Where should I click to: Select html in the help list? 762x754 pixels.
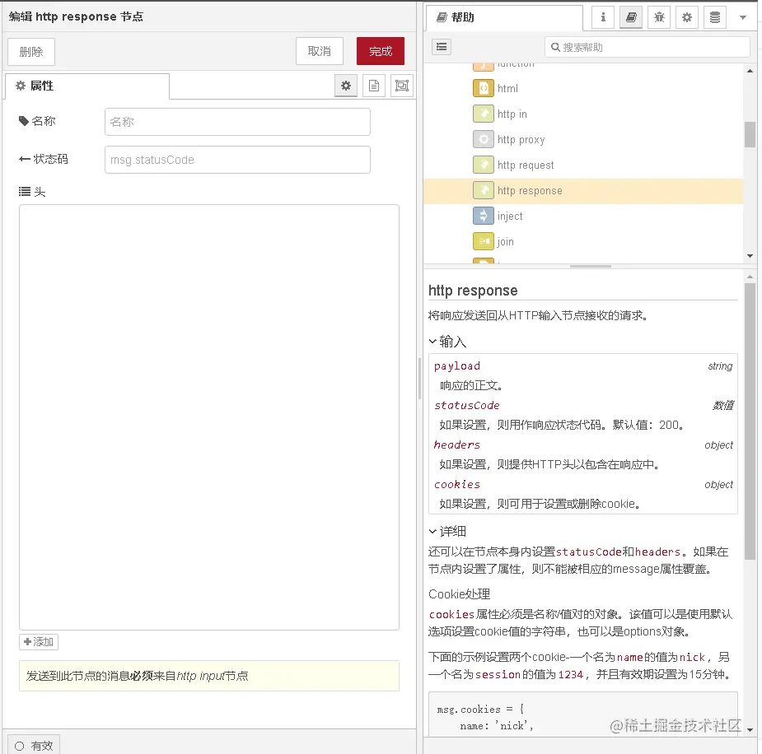(507, 88)
